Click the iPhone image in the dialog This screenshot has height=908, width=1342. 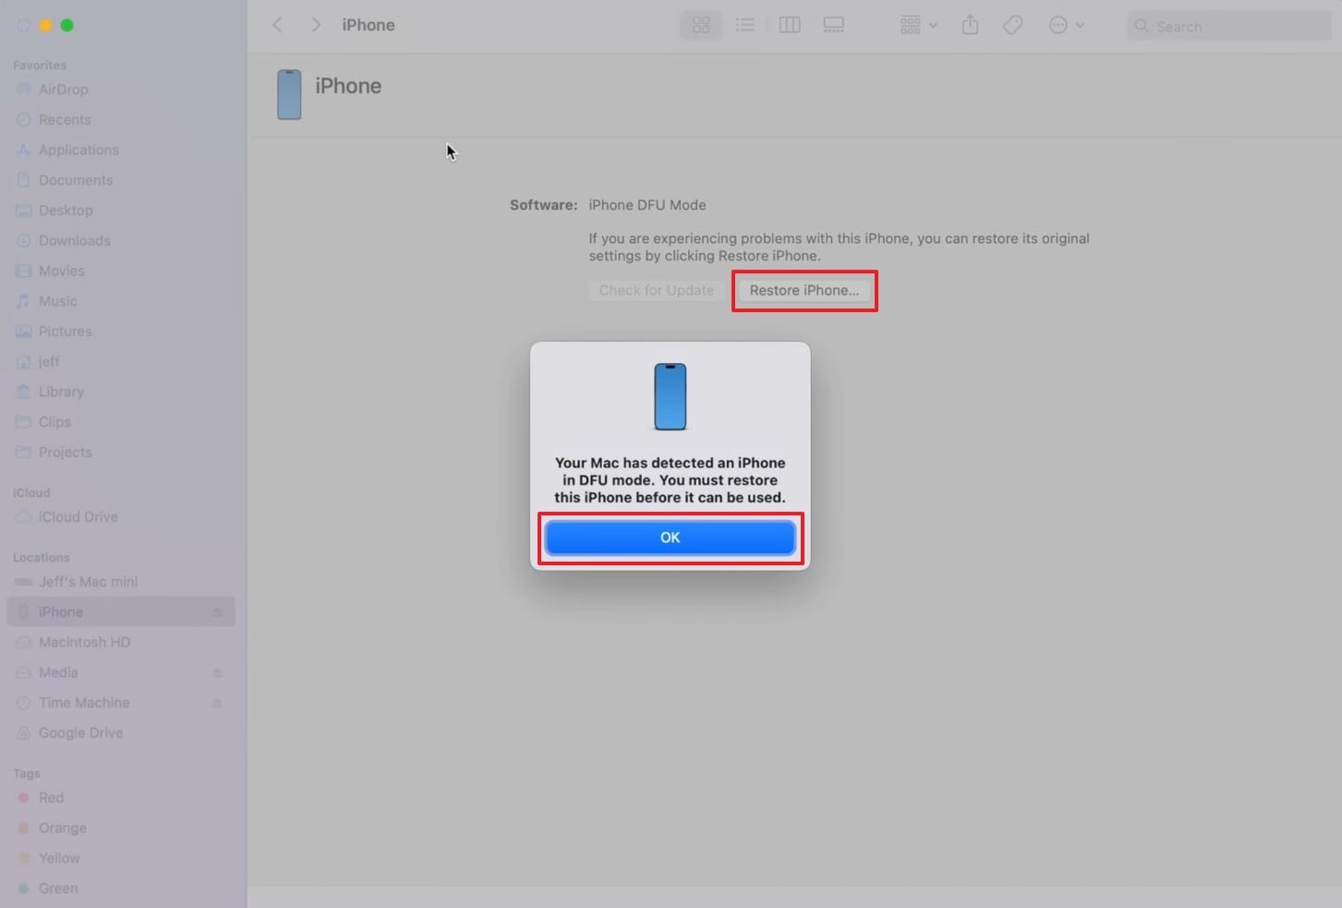pyautogui.click(x=671, y=397)
